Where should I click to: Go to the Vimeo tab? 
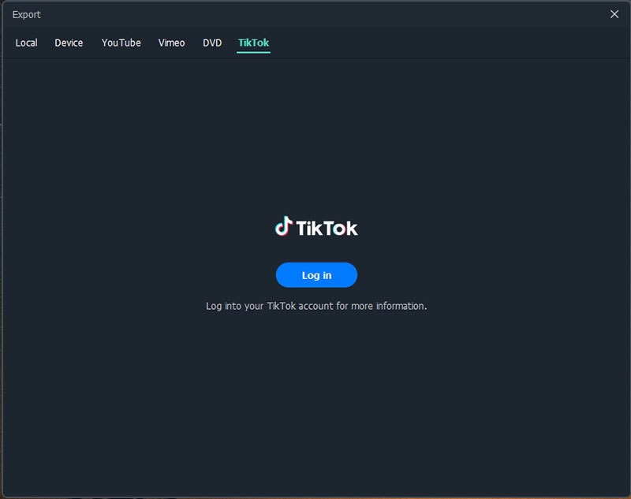pyautogui.click(x=171, y=43)
